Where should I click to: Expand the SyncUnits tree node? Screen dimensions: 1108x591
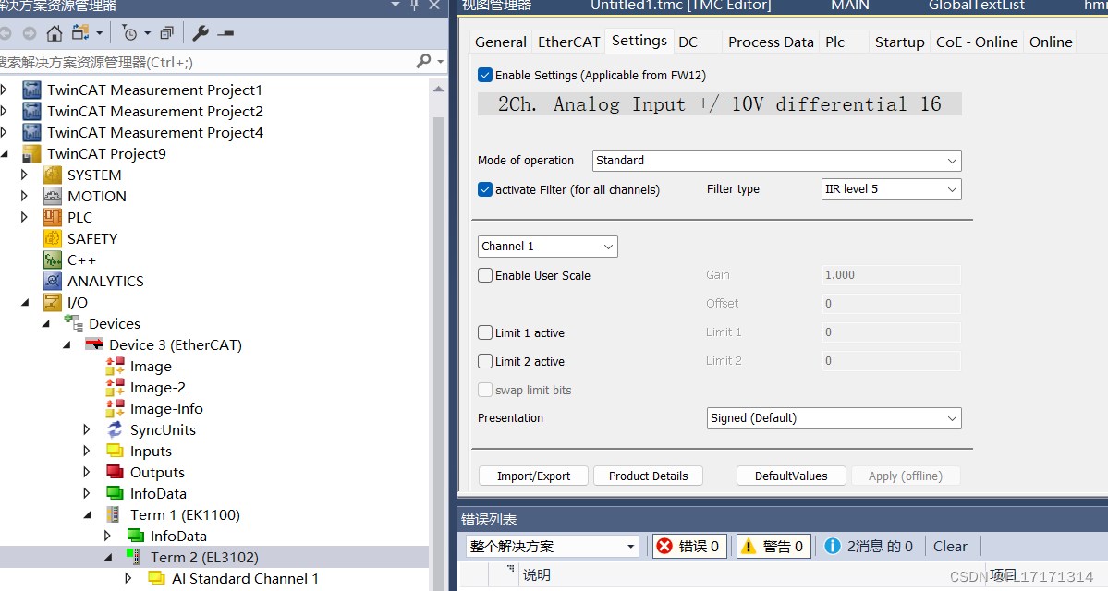pyautogui.click(x=87, y=429)
